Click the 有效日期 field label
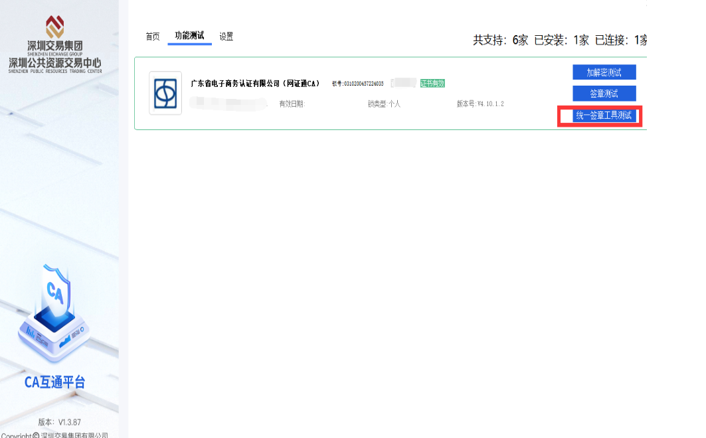This screenshot has height=438, width=706. click(292, 104)
